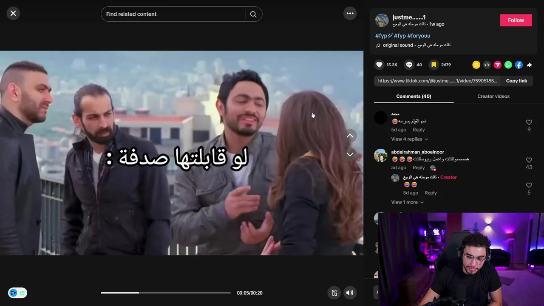The height and width of the screenshot is (306, 544).
Task: Go to next video with down arrow
Action: [350, 154]
